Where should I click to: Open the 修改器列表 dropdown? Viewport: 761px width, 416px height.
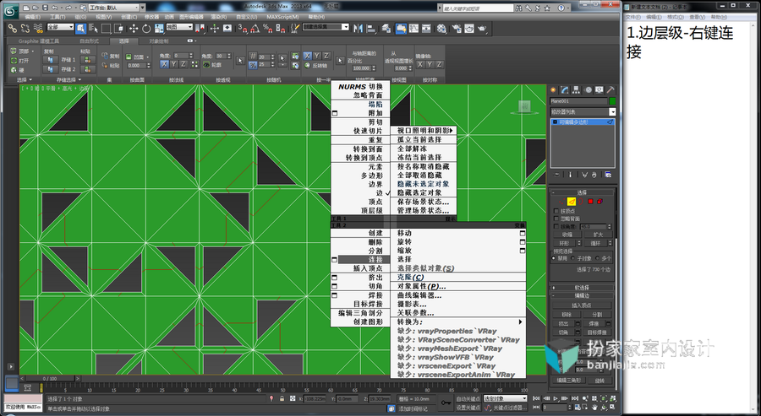[x=583, y=112]
